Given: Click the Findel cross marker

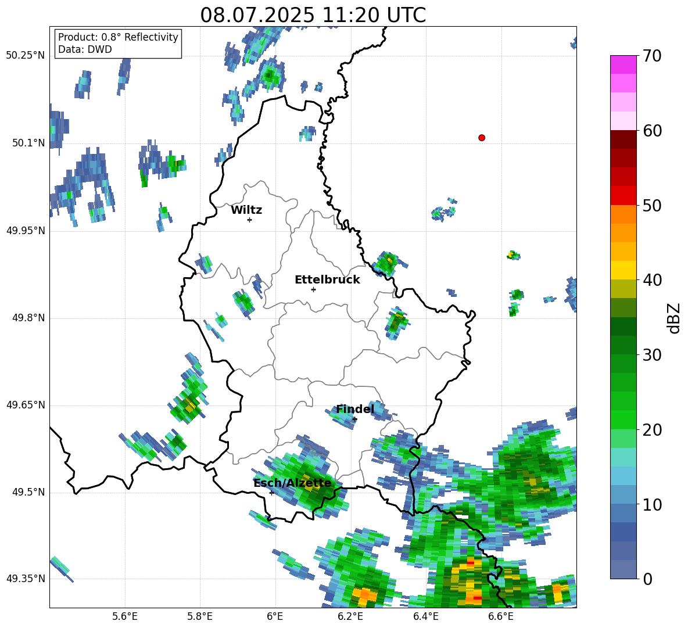Looking at the screenshot, I should pyautogui.click(x=354, y=419).
